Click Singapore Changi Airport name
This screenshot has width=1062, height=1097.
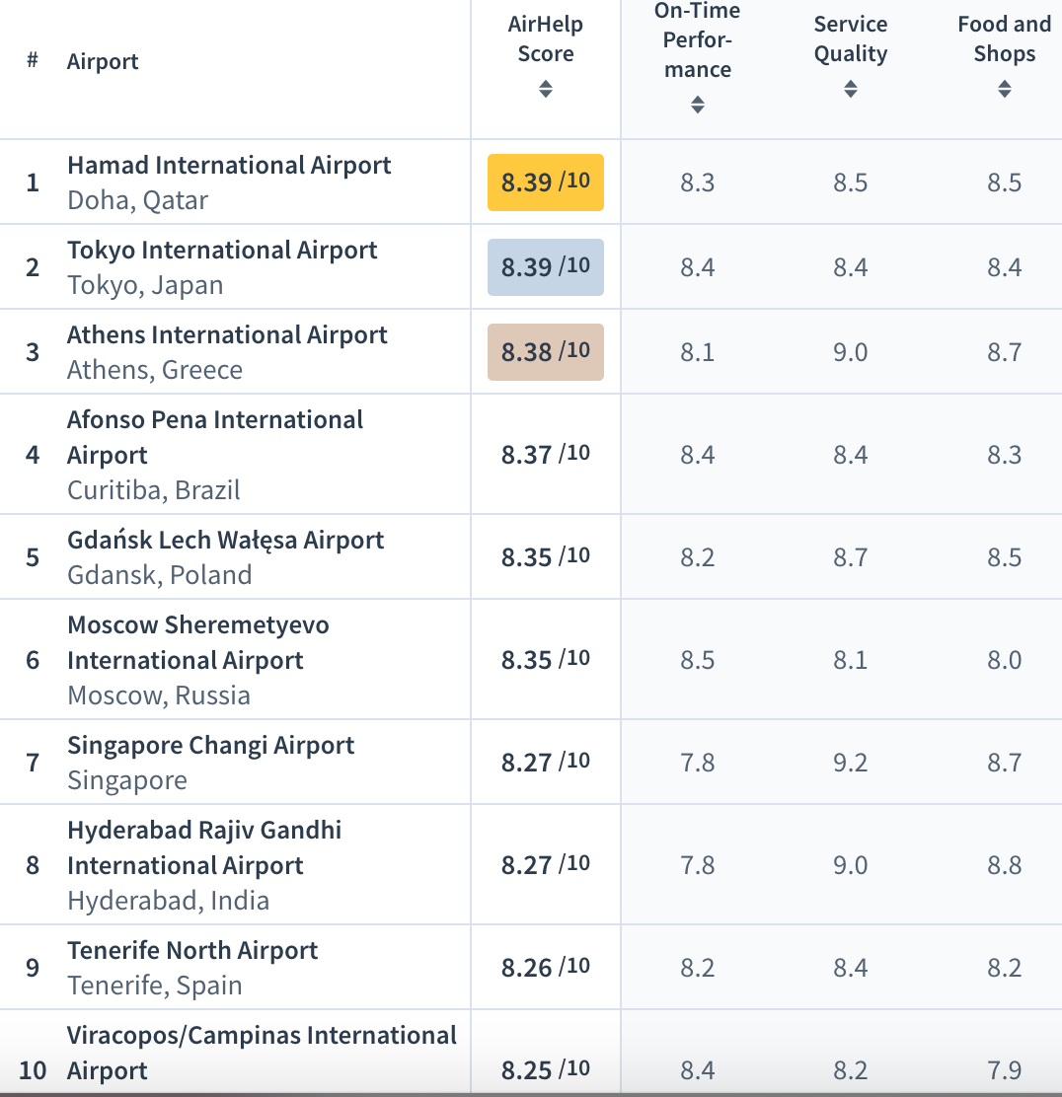tap(210, 746)
